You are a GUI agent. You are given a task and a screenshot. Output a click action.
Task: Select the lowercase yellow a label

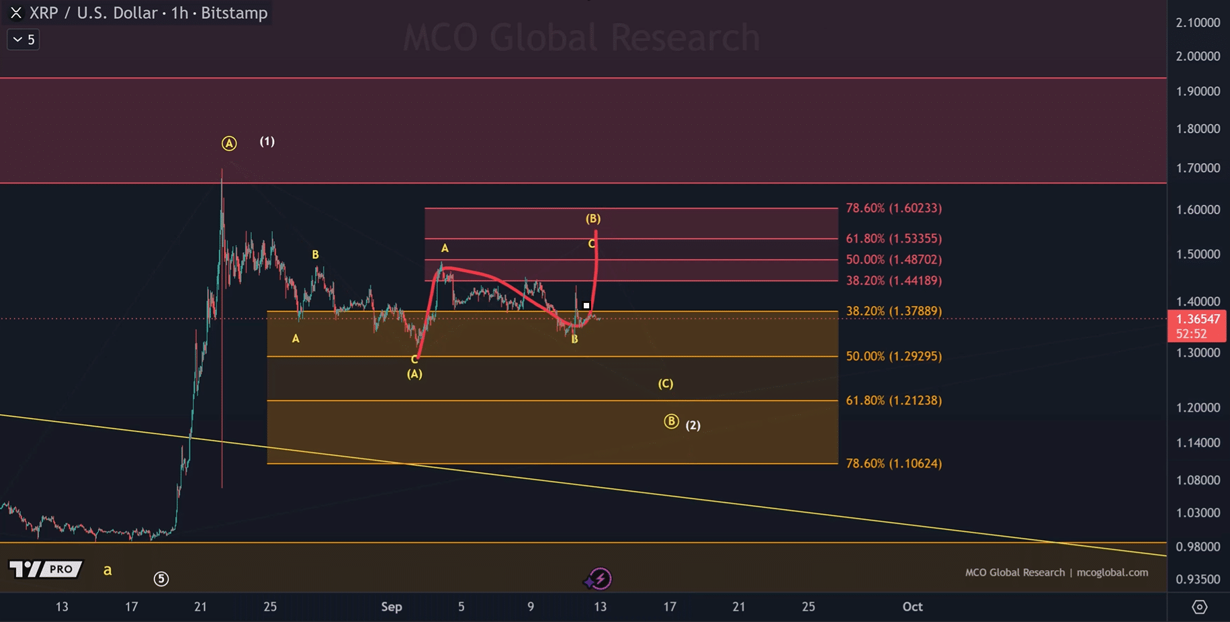tap(107, 570)
